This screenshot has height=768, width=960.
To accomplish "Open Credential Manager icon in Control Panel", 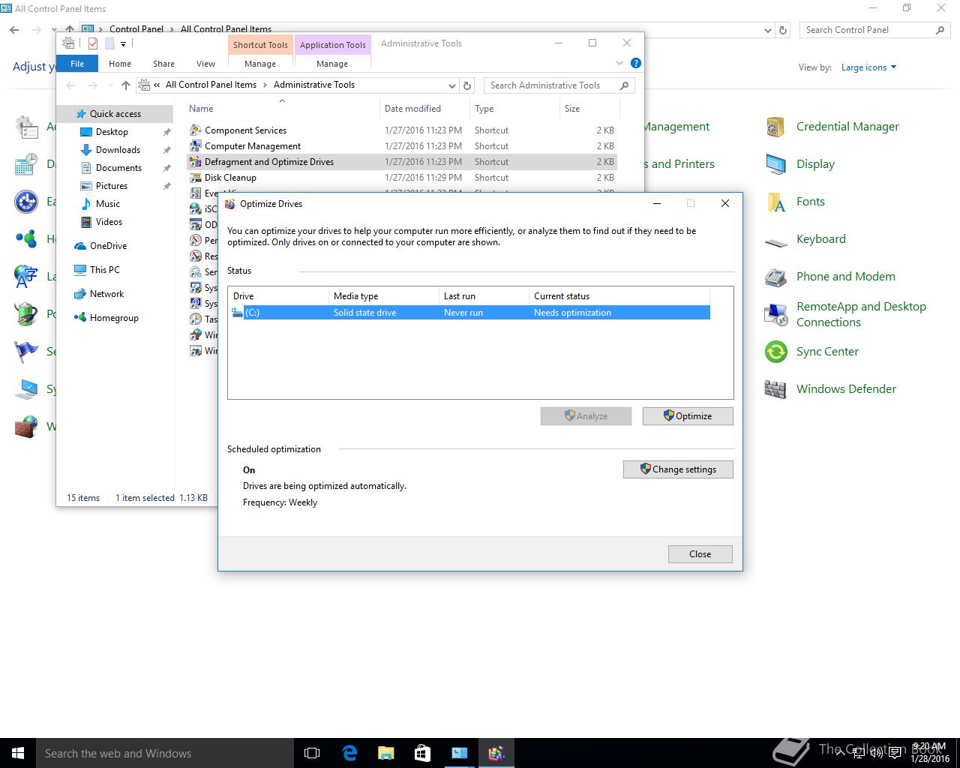I will tap(775, 127).
